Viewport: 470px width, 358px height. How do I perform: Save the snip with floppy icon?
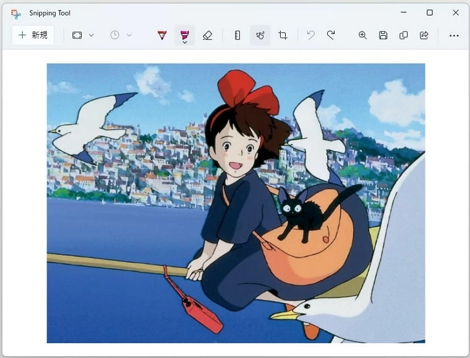pyautogui.click(x=383, y=35)
